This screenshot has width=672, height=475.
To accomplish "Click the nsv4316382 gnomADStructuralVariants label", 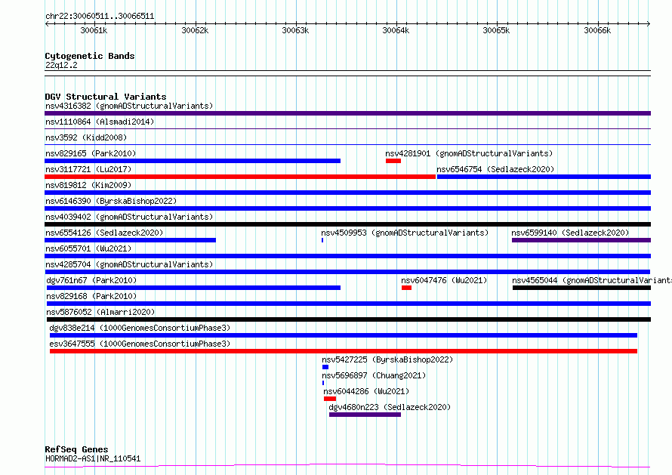I will point(129,106).
